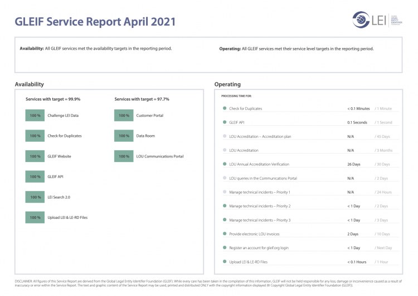This screenshot has height=296, width=418.
Task: Click the 100 % badge beside Data Room
Action: [124, 136]
